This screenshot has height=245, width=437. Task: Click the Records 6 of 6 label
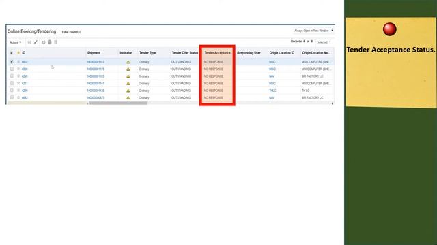302,41
